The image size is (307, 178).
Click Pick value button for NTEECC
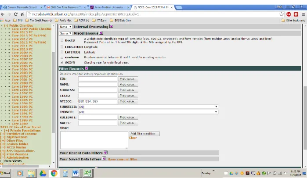(128, 101)
